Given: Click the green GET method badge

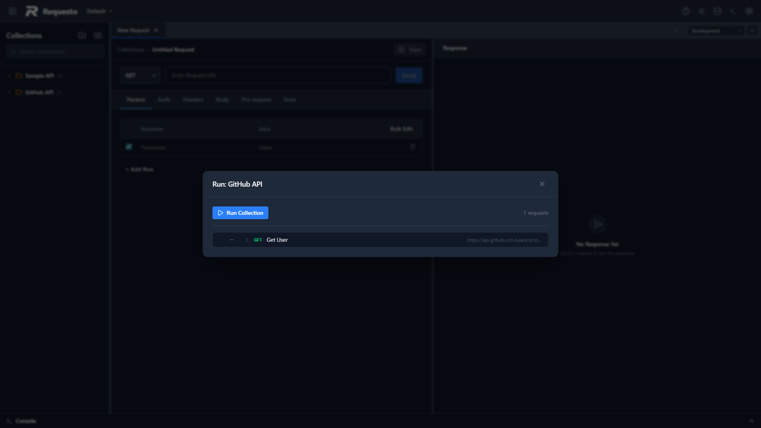Looking at the screenshot, I should pos(258,240).
